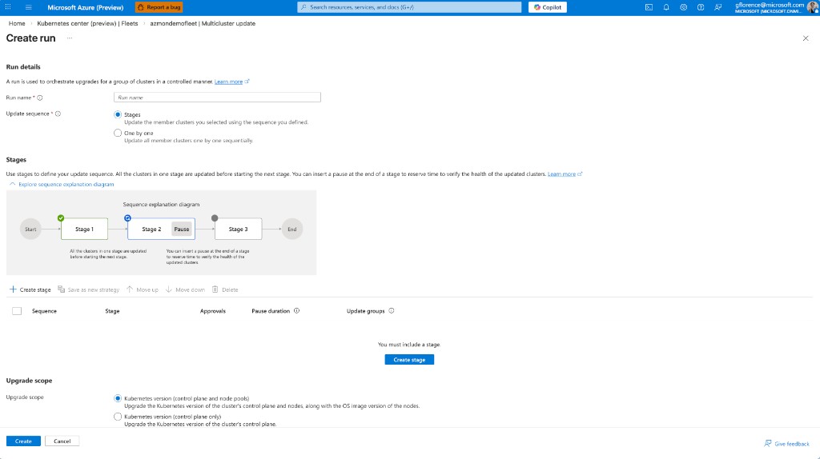Viewport: 820px width, 459px height.
Task: Show Run name info tooltip
Action: click(40, 98)
